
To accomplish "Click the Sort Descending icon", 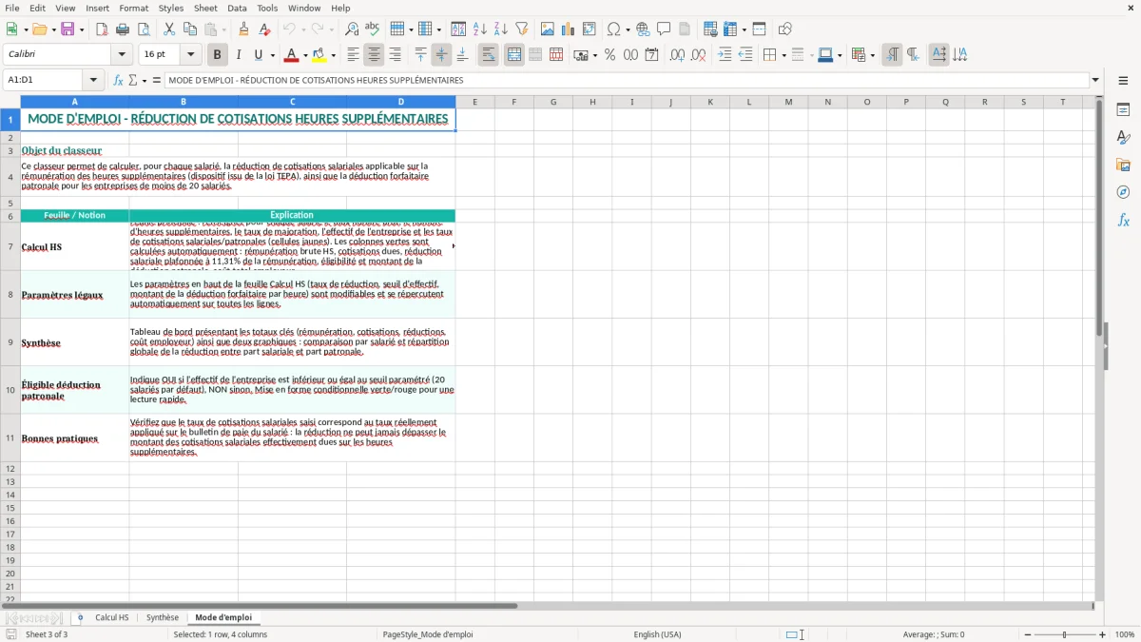I will pyautogui.click(x=501, y=29).
